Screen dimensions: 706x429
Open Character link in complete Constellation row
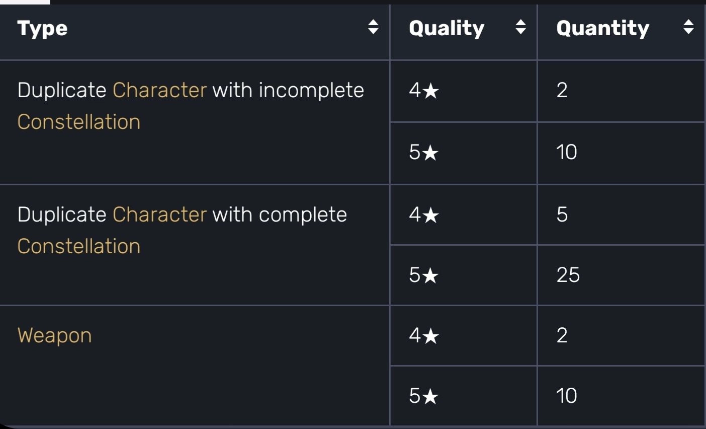pyautogui.click(x=159, y=215)
